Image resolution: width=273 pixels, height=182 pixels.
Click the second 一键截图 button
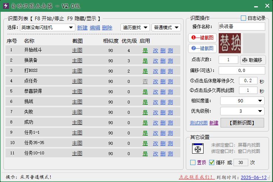tap(202, 48)
